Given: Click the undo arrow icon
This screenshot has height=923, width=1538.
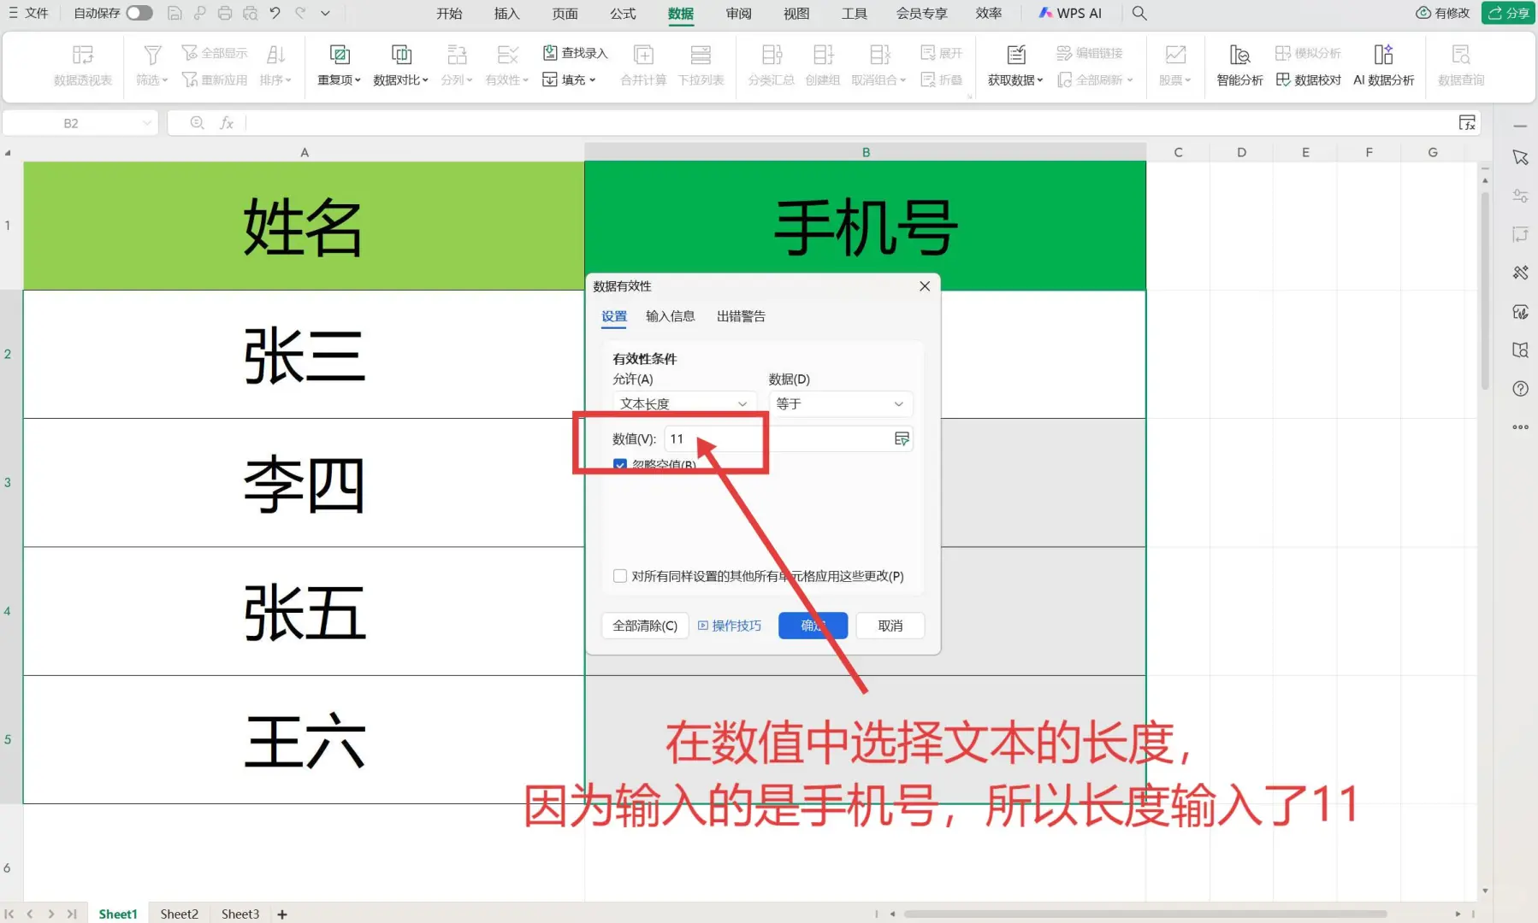Looking at the screenshot, I should [275, 13].
